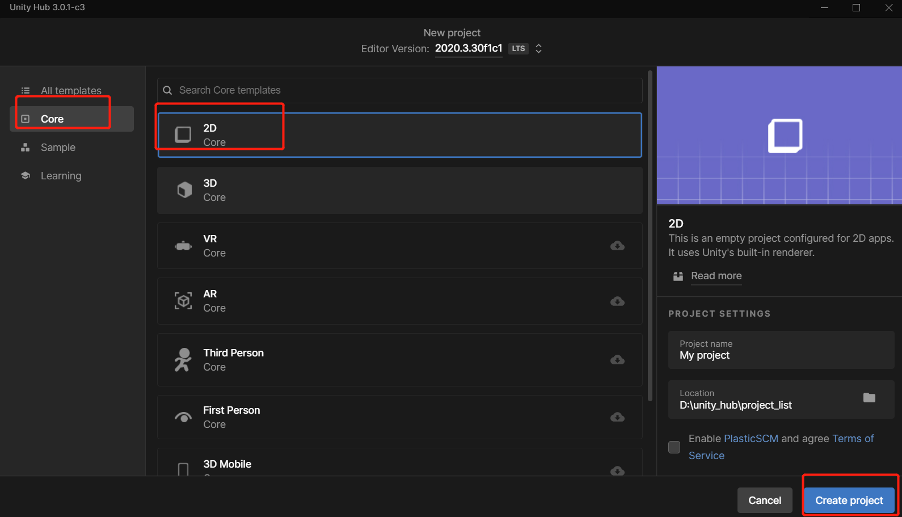Viewport: 902px width, 517px height.
Task: Open the PlasticSCM link
Action: click(751, 439)
